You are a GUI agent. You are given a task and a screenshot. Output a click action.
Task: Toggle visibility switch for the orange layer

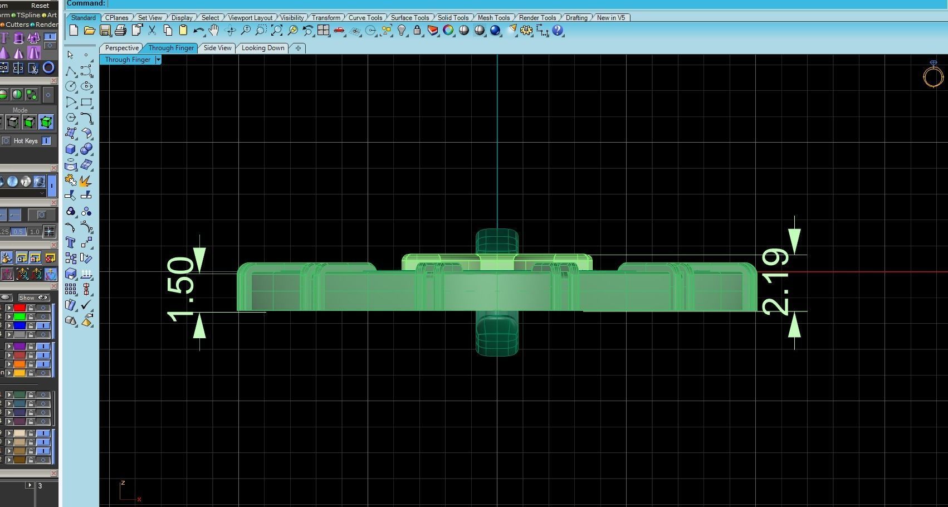point(43,364)
